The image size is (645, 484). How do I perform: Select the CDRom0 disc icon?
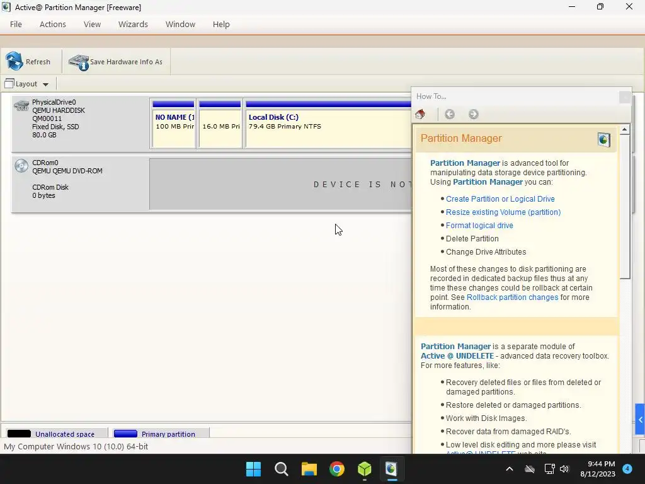[x=21, y=166]
